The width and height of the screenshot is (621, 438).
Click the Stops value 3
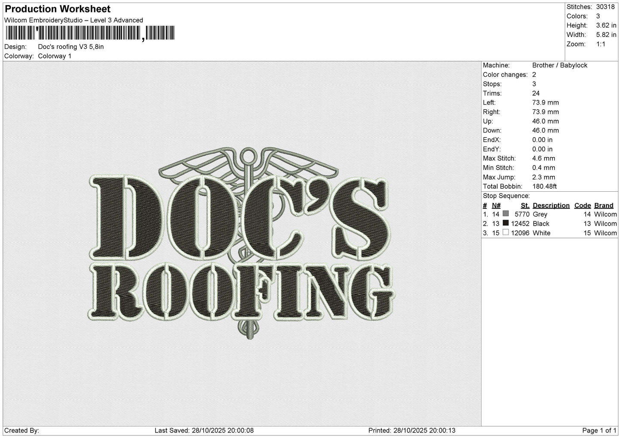(x=534, y=84)
